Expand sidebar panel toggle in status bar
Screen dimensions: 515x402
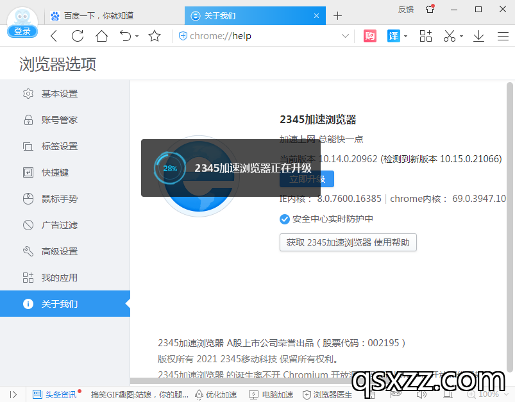pyautogui.click(x=13, y=394)
